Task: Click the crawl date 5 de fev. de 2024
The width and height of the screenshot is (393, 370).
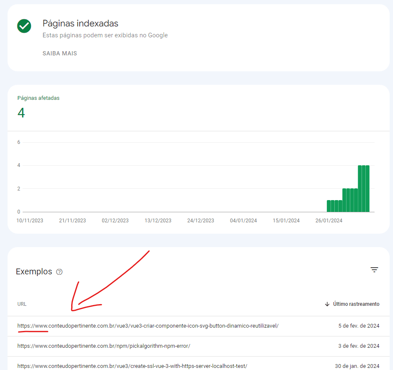Action: pos(358,325)
